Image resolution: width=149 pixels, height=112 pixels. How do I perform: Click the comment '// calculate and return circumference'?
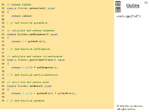35,56
